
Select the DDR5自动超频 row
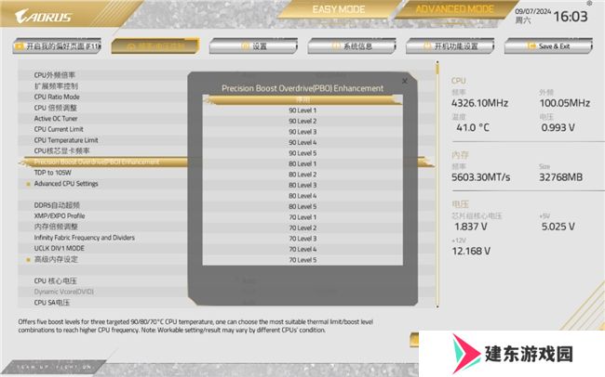click(x=103, y=205)
